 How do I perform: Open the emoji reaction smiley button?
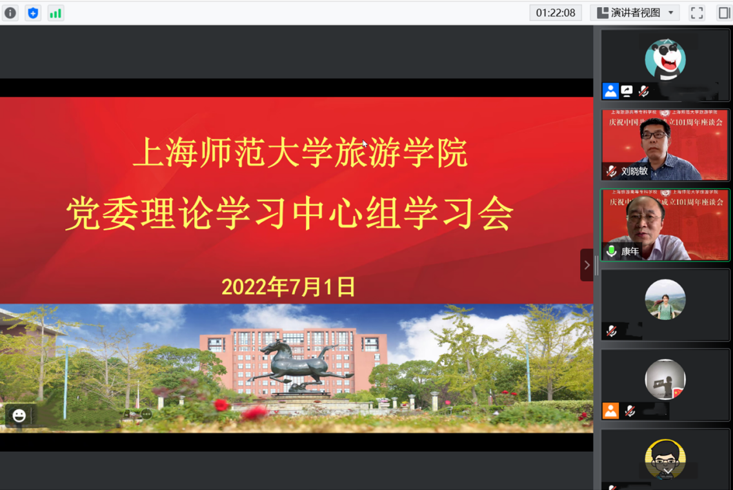pyautogui.click(x=19, y=415)
